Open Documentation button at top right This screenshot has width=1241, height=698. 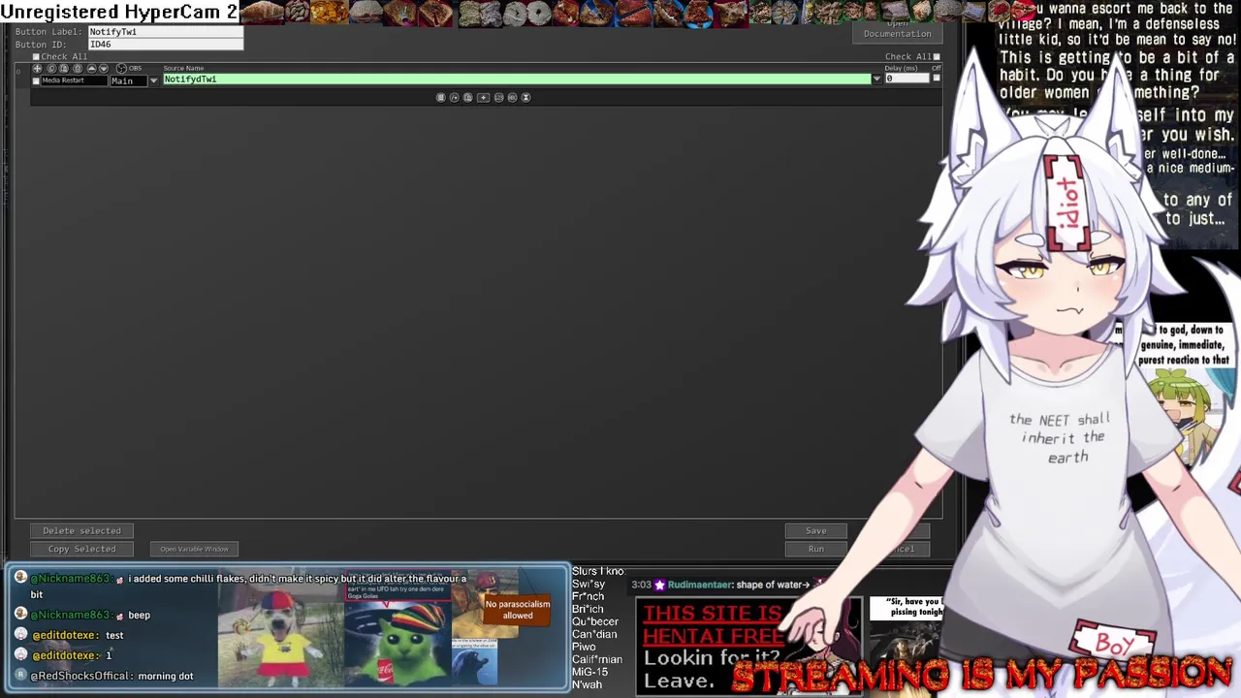[x=897, y=33]
